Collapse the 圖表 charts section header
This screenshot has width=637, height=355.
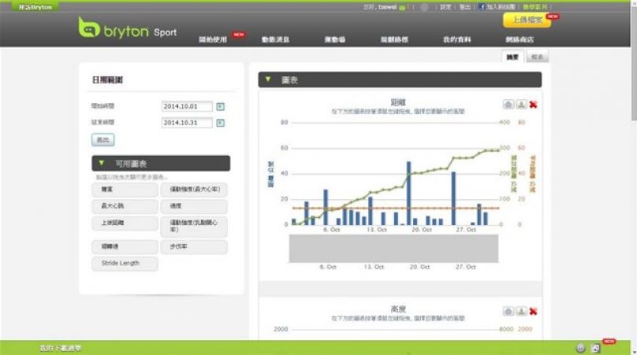click(x=268, y=80)
